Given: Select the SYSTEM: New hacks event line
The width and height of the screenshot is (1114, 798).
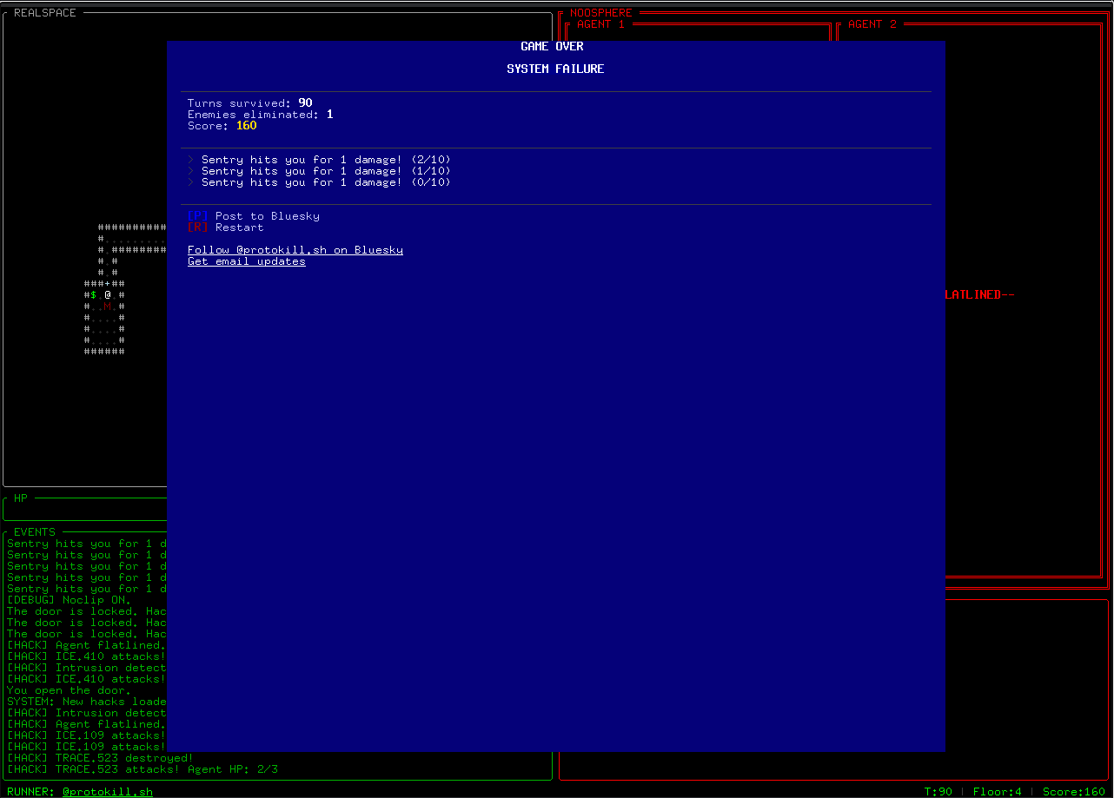Looking at the screenshot, I should tap(87, 702).
